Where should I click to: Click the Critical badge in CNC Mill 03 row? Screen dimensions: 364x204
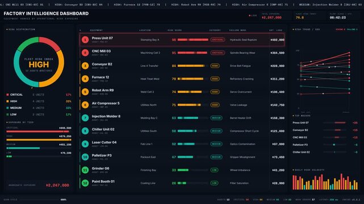pyautogui.click(x=217, y=53)
